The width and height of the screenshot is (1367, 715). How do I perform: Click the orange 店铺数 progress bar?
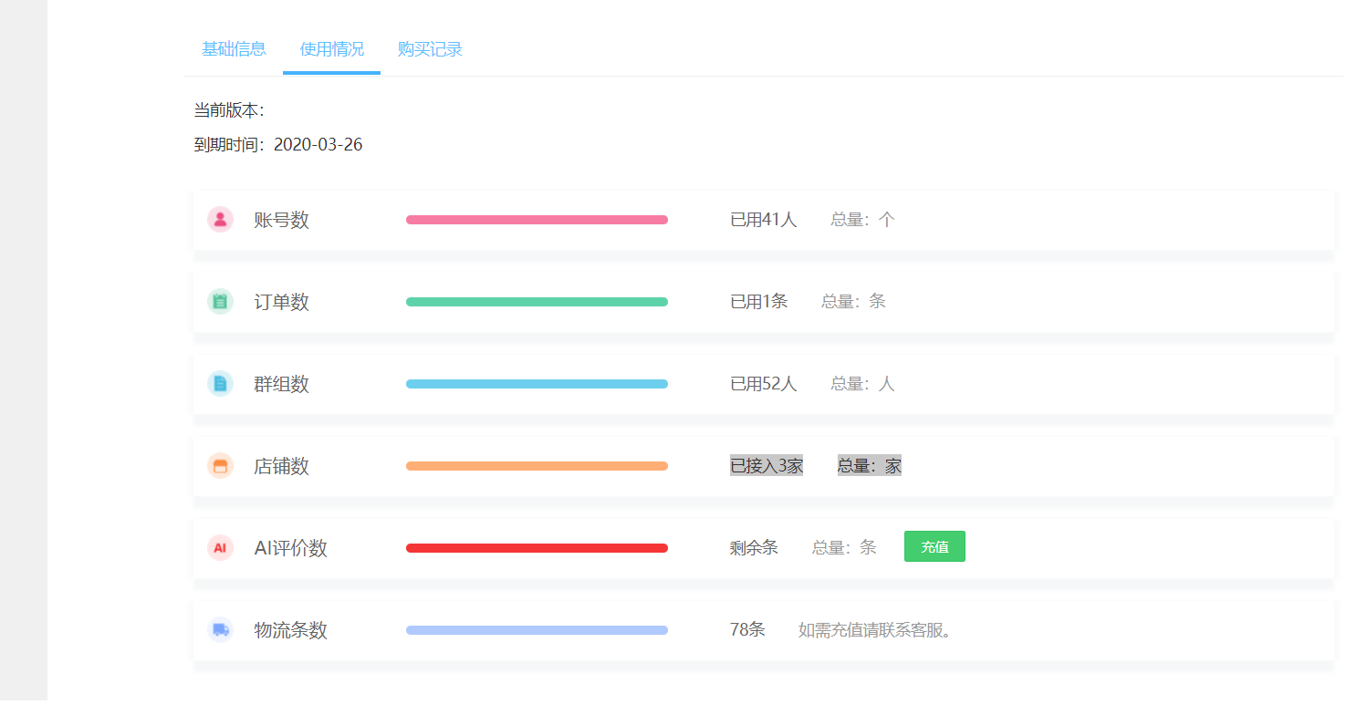[537, 466]
